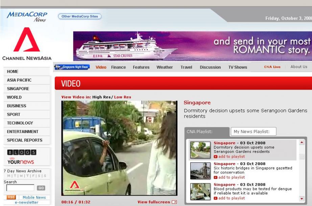The image size is (312, 206).
Task: Open BUSINESS news section
Action: point(27,106)
